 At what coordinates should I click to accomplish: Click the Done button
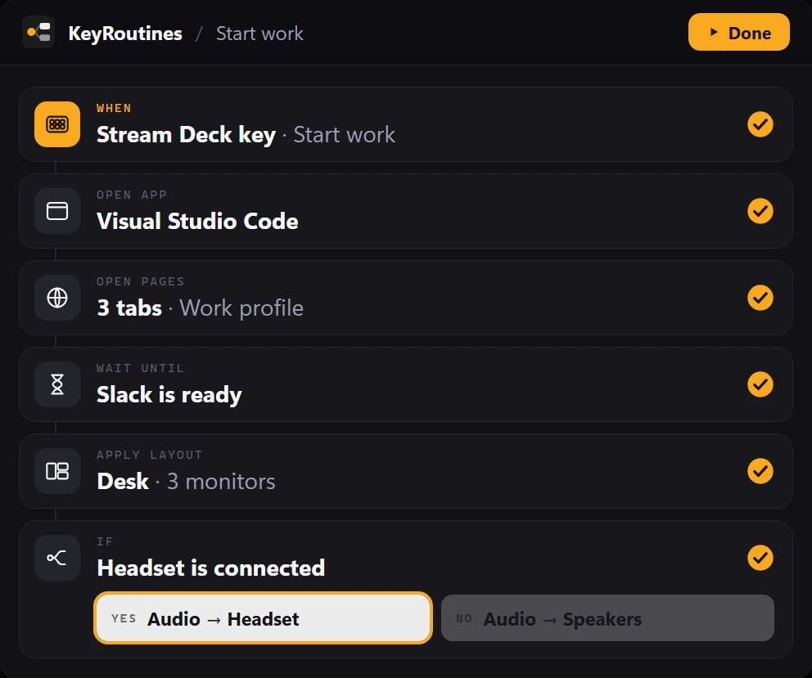[738, 32]
